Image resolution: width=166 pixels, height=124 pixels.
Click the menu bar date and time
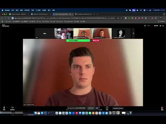pos(159,10)
